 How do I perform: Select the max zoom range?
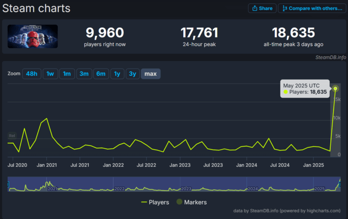click(x=151, y=74)
